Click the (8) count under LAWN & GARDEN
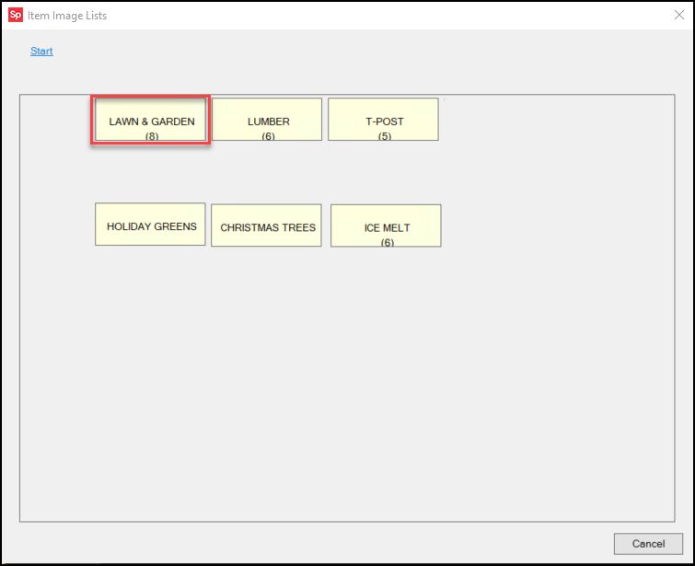 [x=152, y=136]
